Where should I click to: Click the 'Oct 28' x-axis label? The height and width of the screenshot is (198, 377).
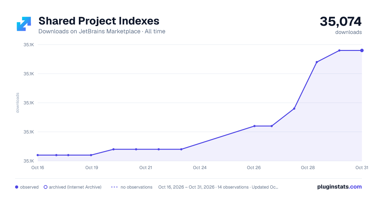308,168
